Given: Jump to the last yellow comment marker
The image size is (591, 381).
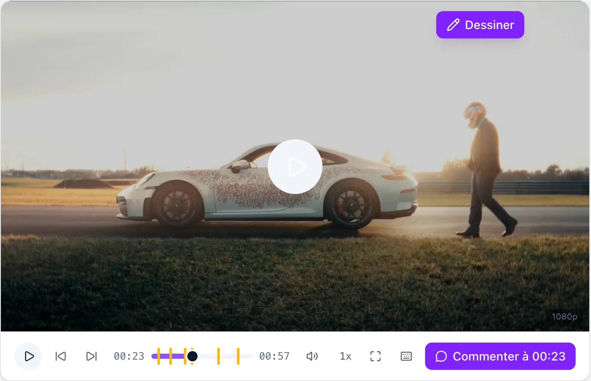Looking at the screenshot, I should [x=238, y=356].
